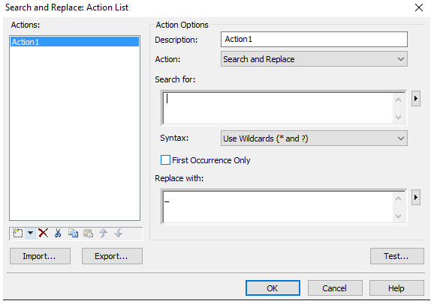Open the new action type dropdown arrow
Viewport: 434px width, 304px height.
point(31,234)
